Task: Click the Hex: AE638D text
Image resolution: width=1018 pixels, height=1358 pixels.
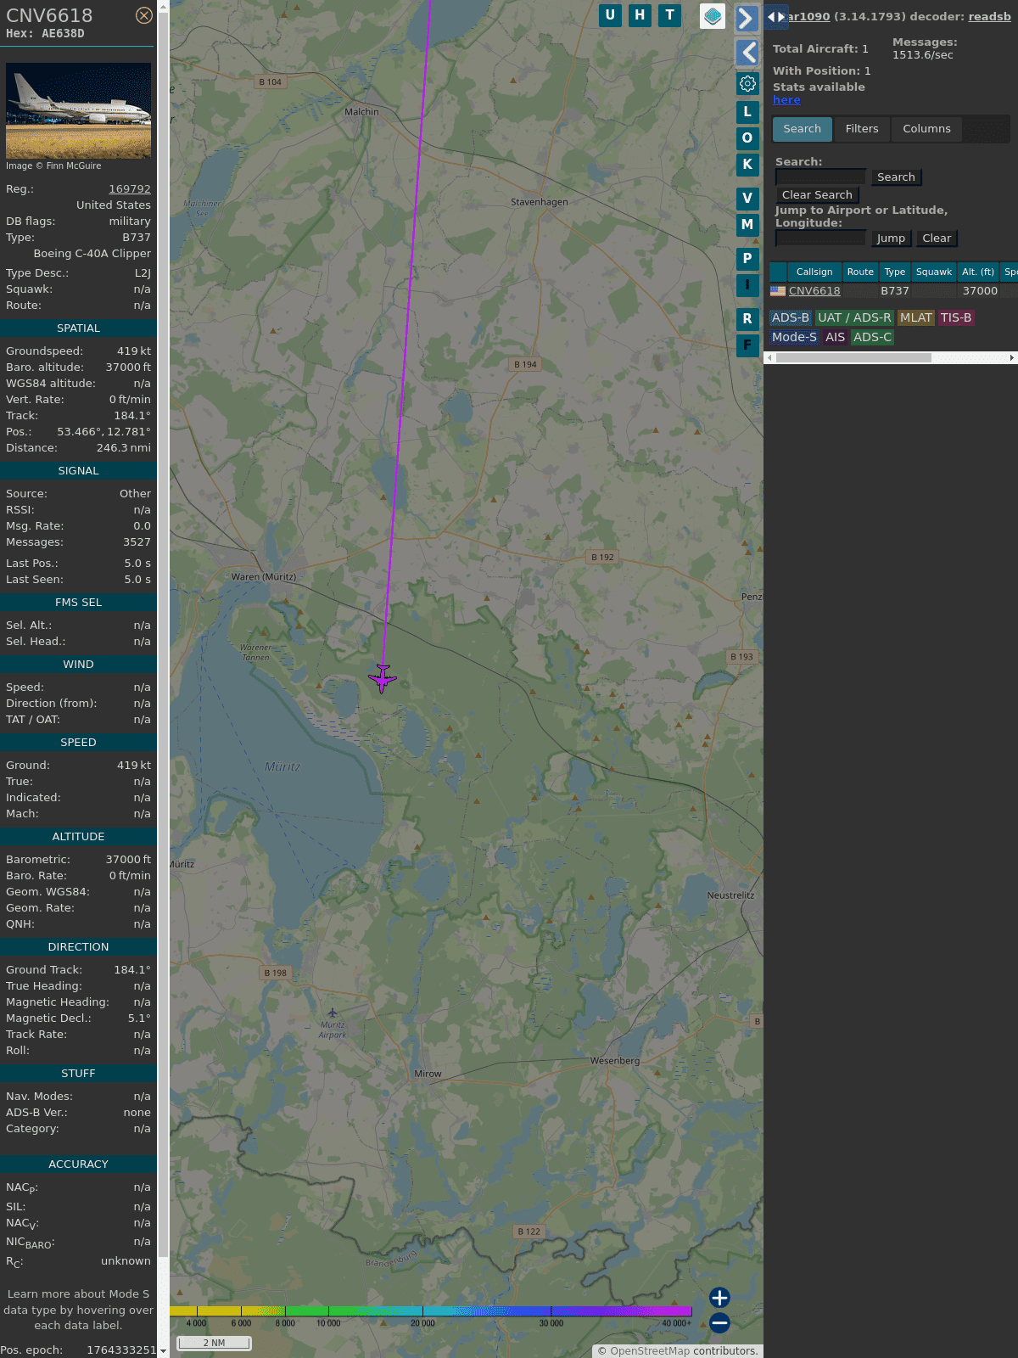Action: pos(45,34)
